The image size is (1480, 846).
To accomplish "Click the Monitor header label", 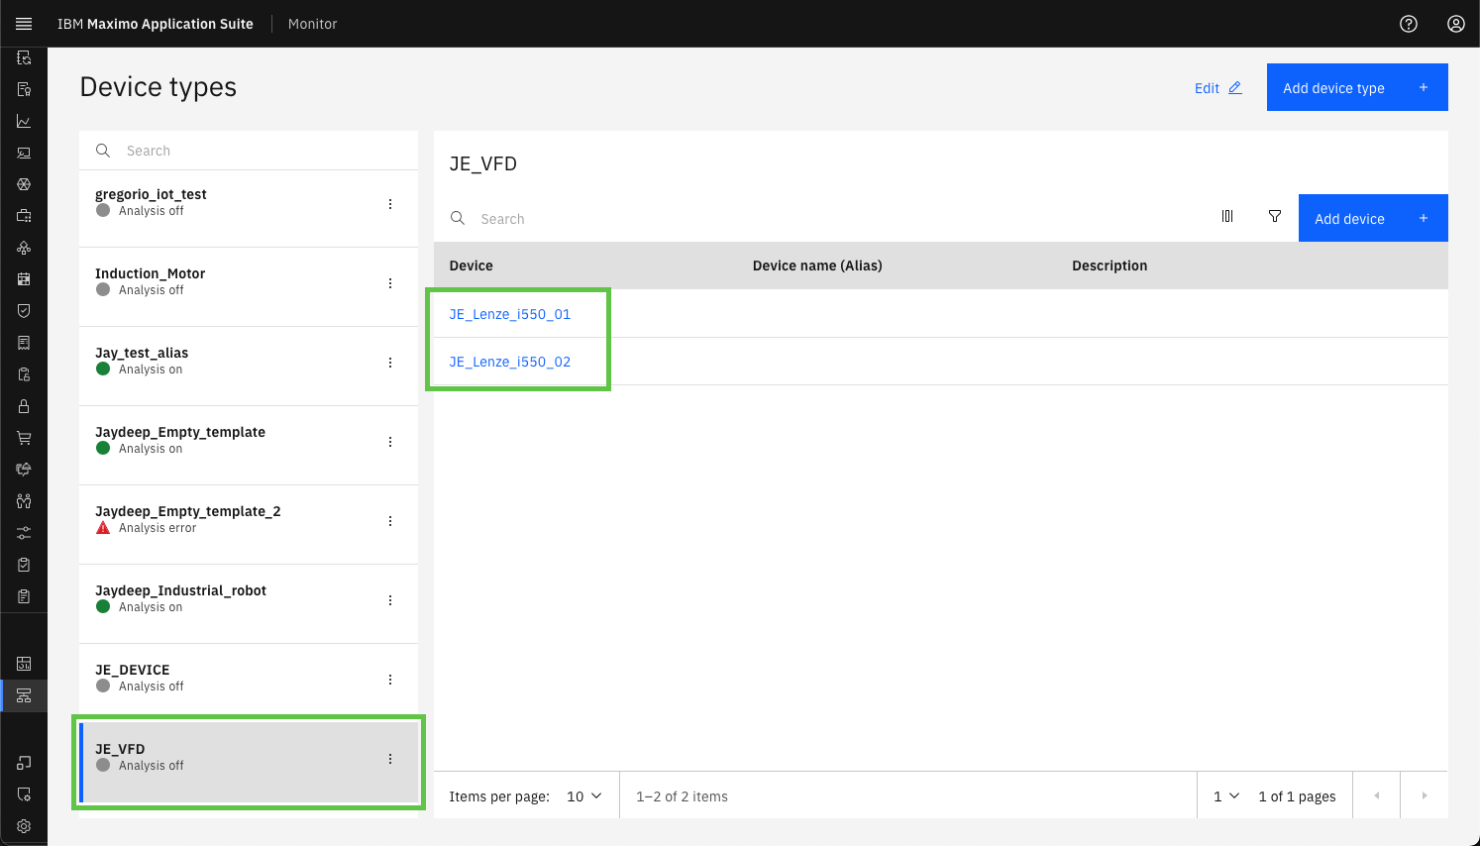I will pos(313,24).
